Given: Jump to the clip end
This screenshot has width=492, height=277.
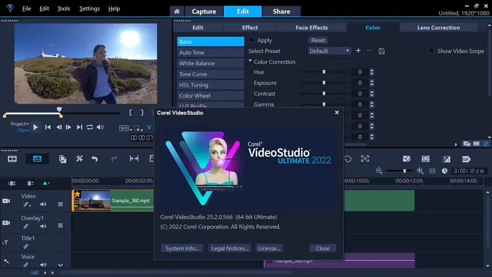Looking at the screenshot, I should tap(79, 127).
